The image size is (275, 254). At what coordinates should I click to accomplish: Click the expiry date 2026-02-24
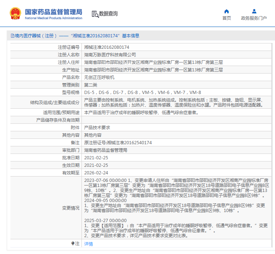(96, 173)
